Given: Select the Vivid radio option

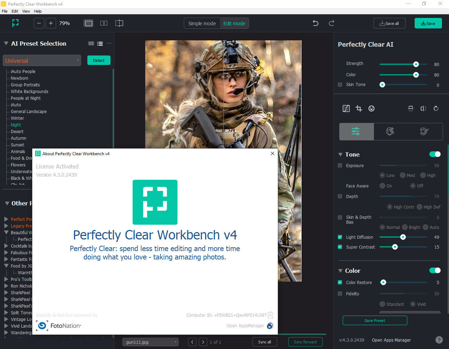Looking at the screenshot, I should [x=413, y=304].
